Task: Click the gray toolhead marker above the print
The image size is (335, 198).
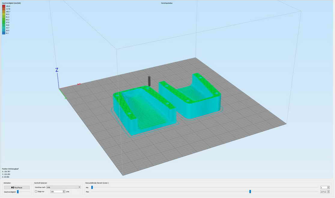Action: 149,81
